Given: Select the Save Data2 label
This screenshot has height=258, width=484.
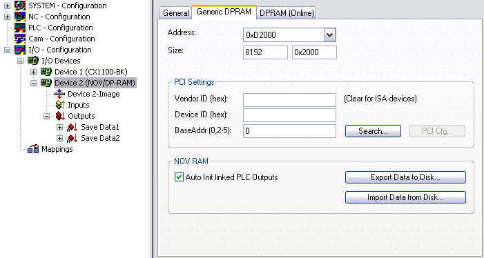Looking at the screenshot, I should (x=100, y=139).
